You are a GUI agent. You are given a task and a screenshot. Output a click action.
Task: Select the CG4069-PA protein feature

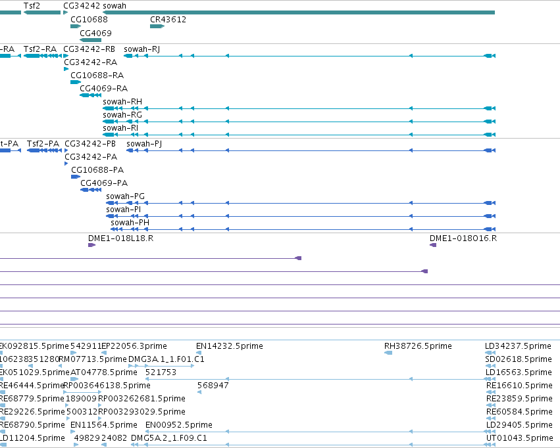(x=91, y=190)
